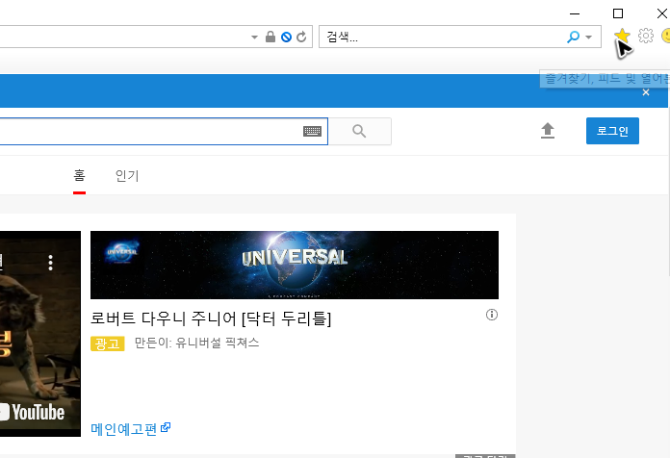Select the 홈 tab
Viewport: 670px width, 458px height.
[x=80, y=175]
